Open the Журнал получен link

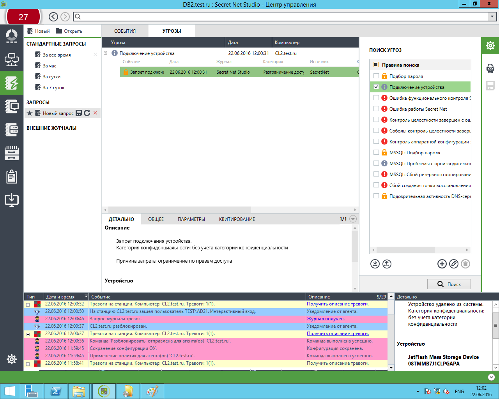click(326, 319)
